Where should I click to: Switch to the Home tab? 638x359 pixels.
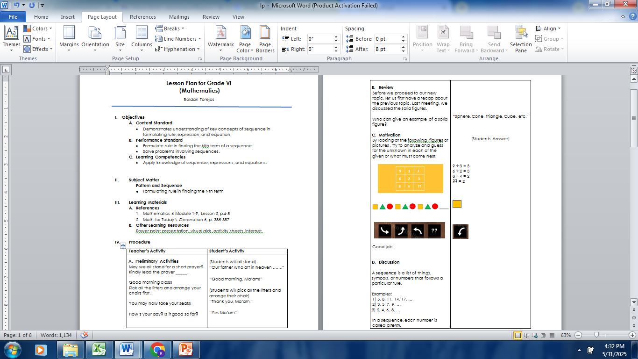[x=41, y=17]
